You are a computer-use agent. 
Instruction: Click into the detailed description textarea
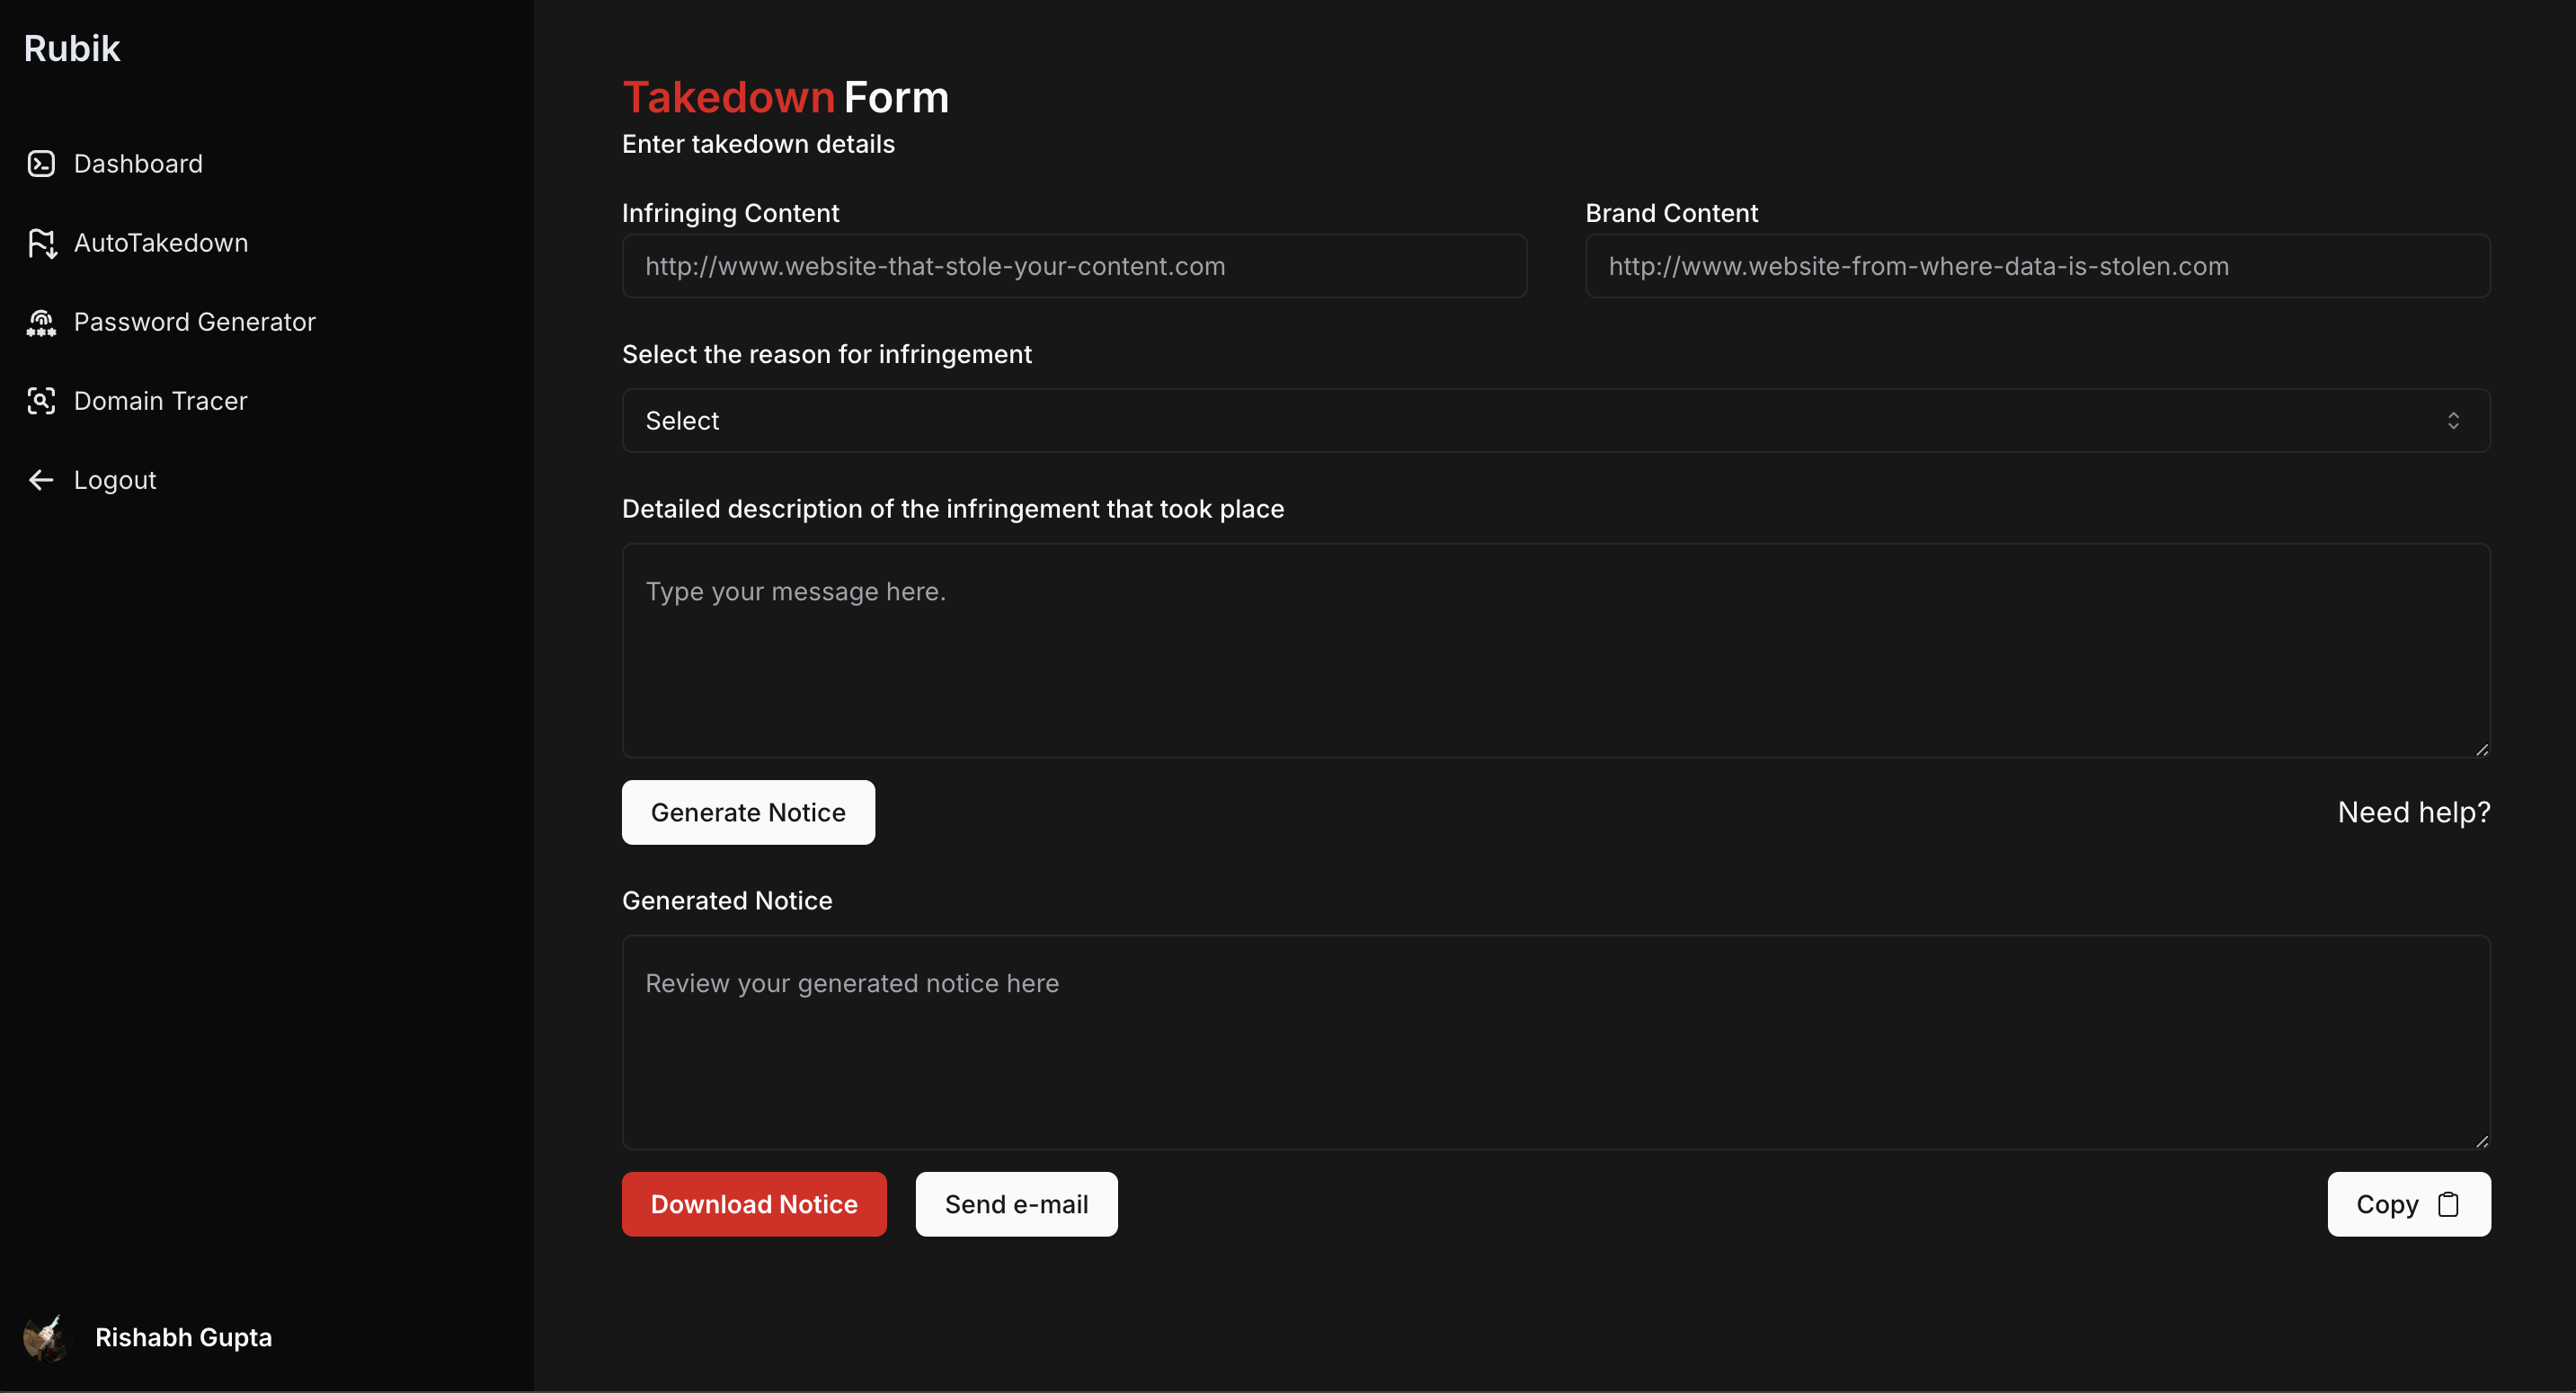coord(1556,651)
